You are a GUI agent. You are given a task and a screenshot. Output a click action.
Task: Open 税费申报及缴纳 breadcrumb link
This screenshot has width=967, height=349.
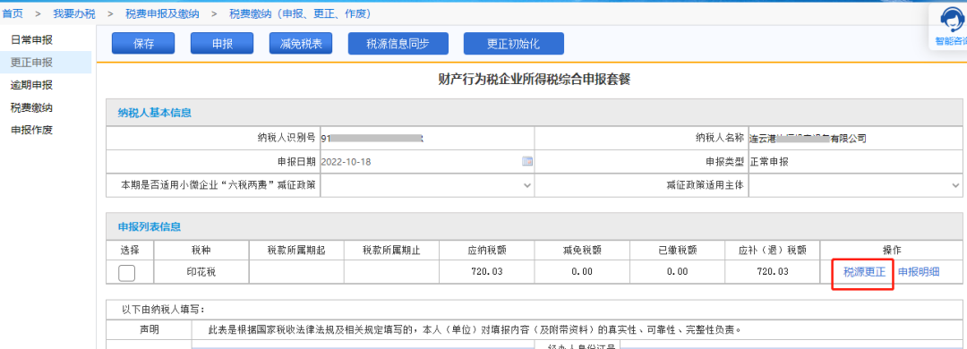pos(162,13)
